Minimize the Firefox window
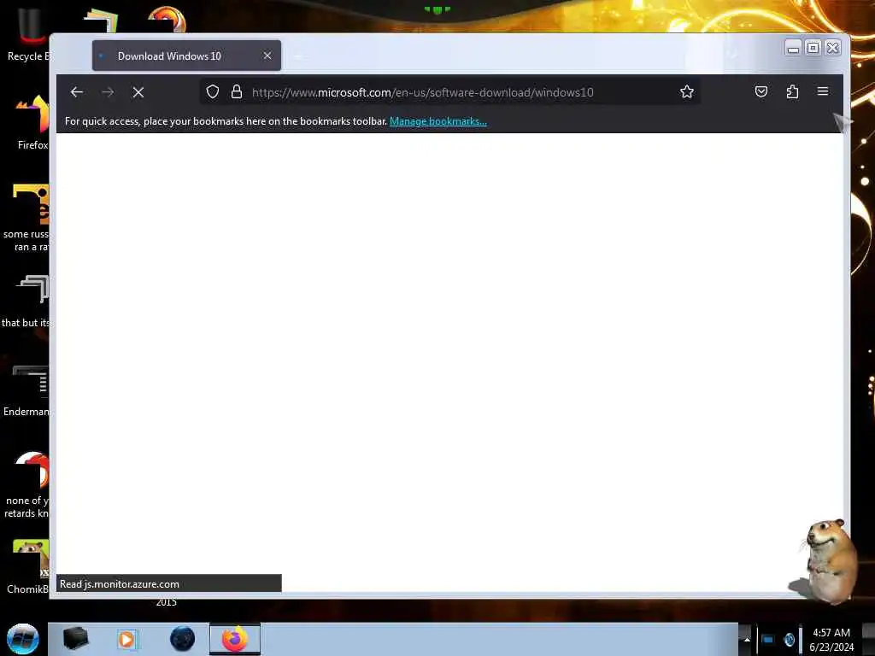Image resolution: width=875 pixels, height=656 pixels. [x=793, y=48]
